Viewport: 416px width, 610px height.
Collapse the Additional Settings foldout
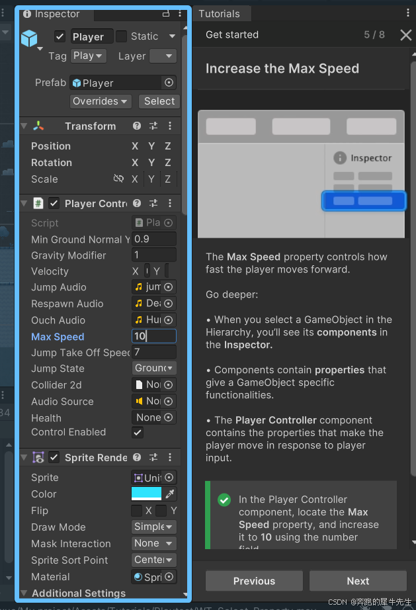click(x=24, y=593)
